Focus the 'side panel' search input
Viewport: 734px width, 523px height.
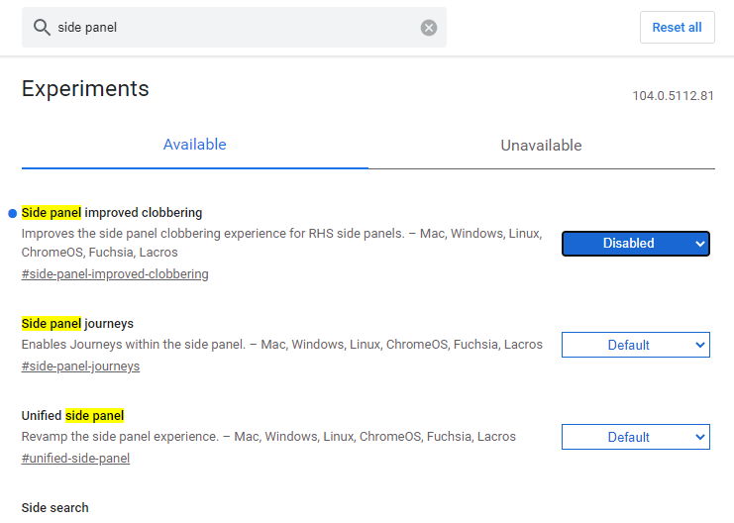click(234, 27)
